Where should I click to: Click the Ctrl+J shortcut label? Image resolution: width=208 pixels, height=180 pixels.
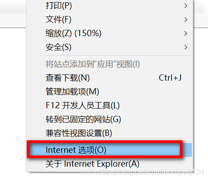[x=170, y=78]
